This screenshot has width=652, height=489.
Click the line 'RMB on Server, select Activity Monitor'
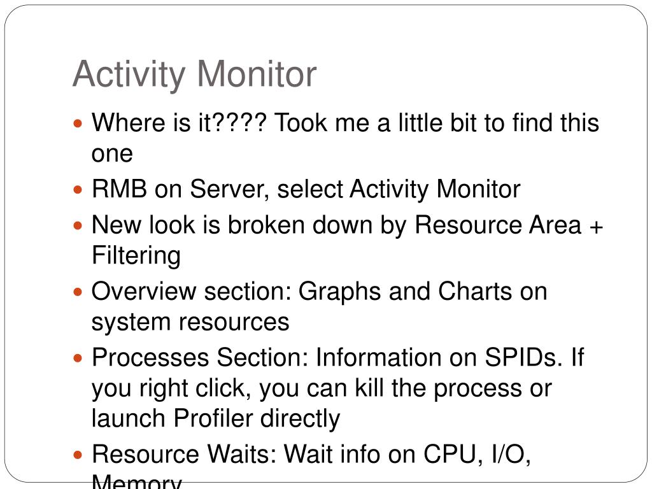(x=306, y=189)
